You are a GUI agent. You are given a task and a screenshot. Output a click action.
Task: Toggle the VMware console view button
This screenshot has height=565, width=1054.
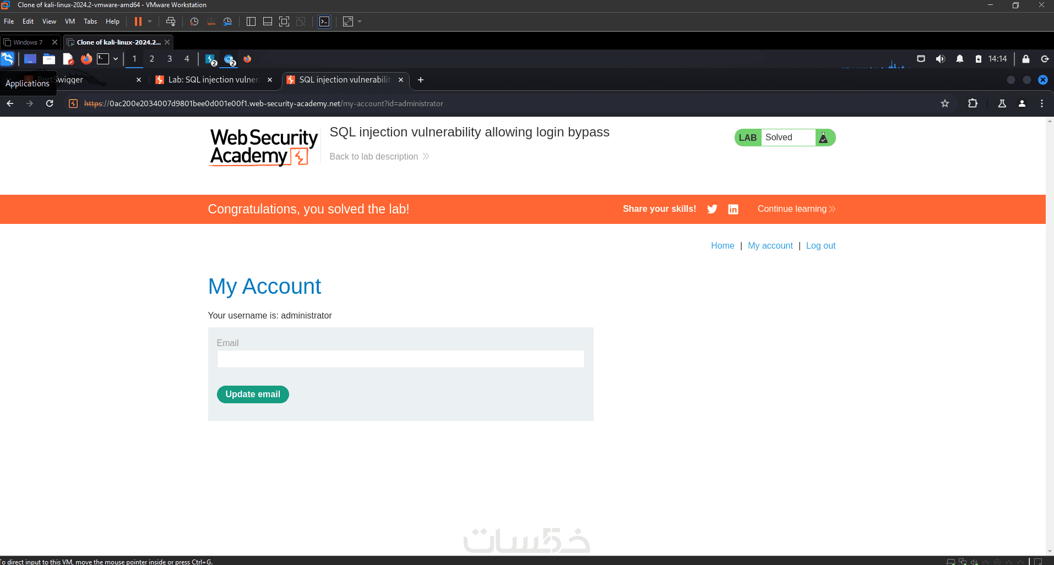coord(324,21)
